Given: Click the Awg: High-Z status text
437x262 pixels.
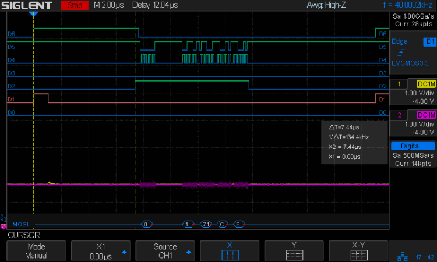Looking at the screenshot, I should point(326,5).
